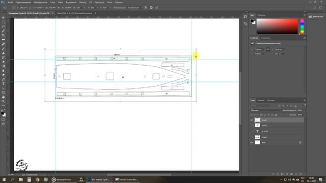This screenshot has height=183, width=326.
Task: Select the Gradient tool
Action: 3,66
